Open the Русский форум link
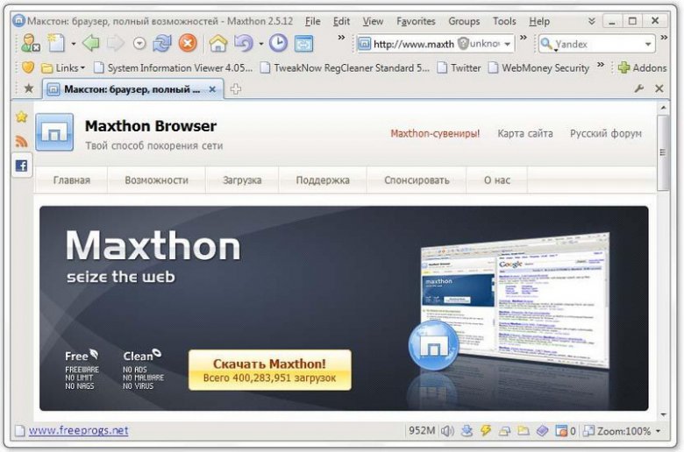684x452 pixels. (x=605, y=134)
